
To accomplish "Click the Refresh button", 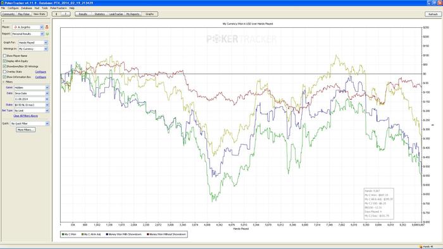I will click(x=433, y=14).
